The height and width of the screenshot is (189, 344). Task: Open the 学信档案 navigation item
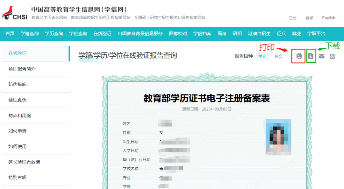(x=202, y=34)
